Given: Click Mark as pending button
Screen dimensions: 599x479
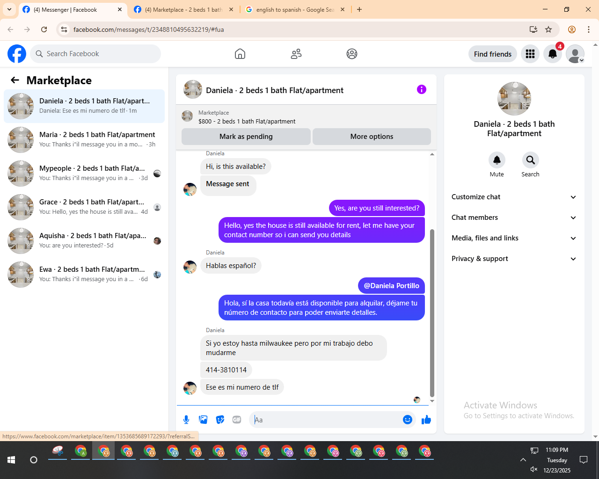Looking at the screenshot, I should pyautogui.click(x=246, y=137).
